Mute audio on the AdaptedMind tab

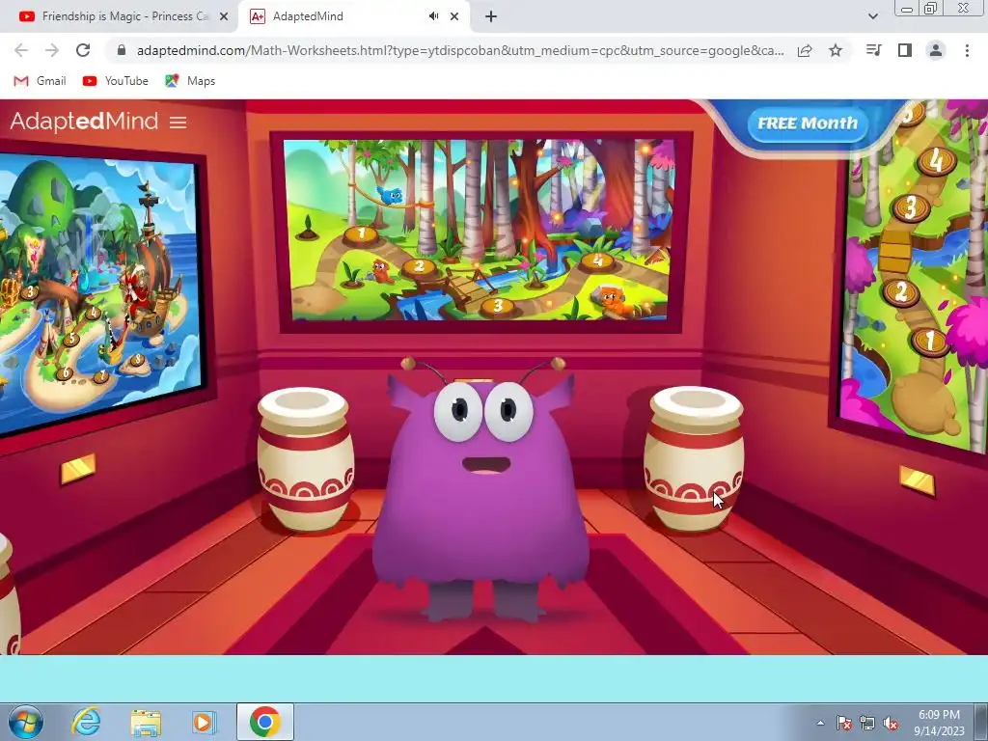[433, 16]
